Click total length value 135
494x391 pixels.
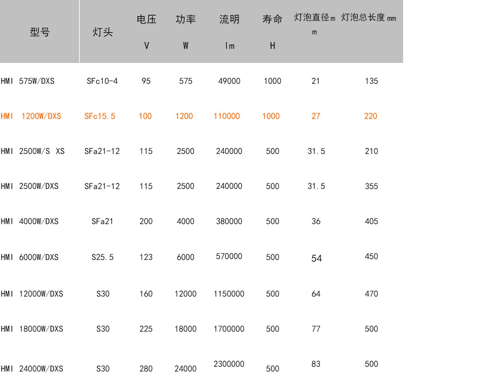[371, 81]
